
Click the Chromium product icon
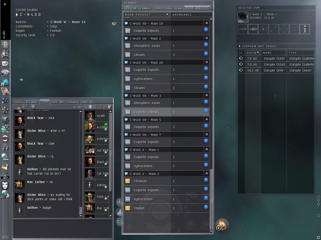tap(128, 181)
